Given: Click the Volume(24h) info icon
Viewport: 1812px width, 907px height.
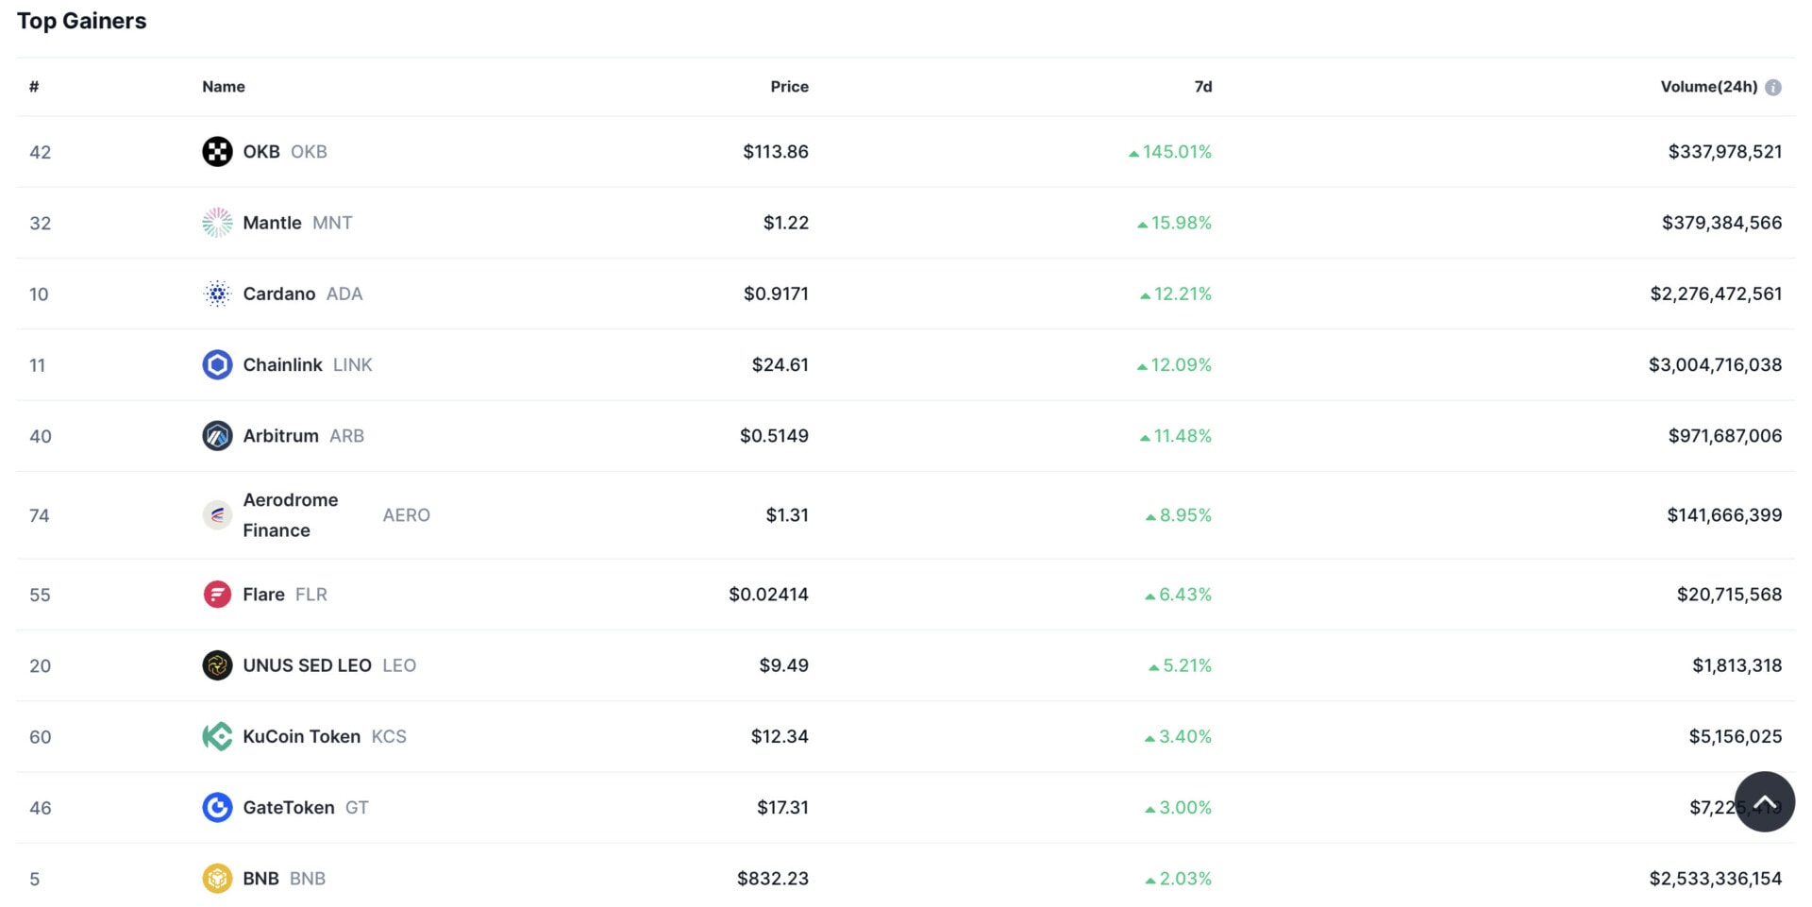Looking at the screenshot, I should 1773,88.
